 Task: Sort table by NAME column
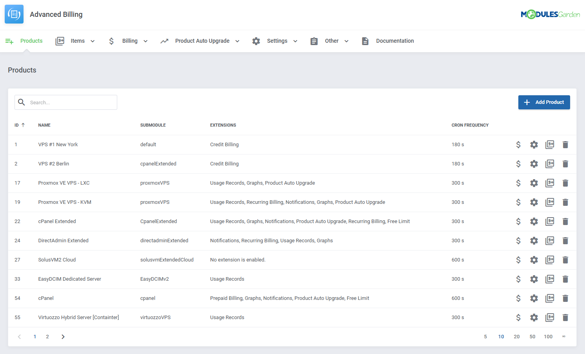click(x=44, y=125)
